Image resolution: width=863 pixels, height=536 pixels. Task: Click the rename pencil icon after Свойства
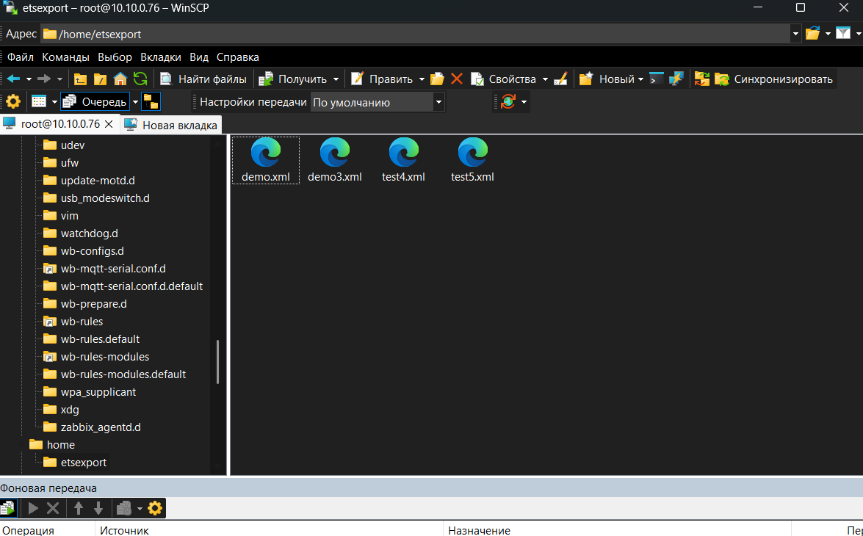(561, 79)
